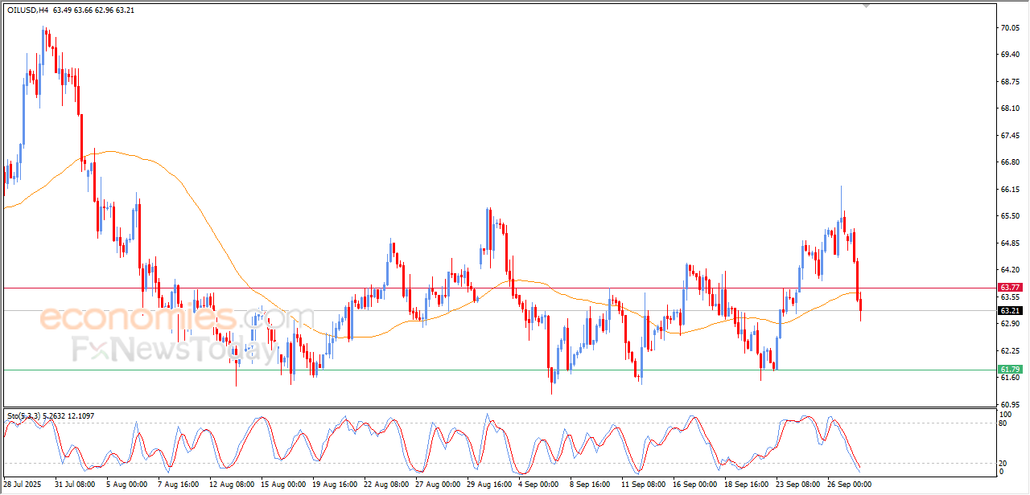The height and width of the screenshot is (495, 1030).
Task: Click the 12 Aug 08:00 time label
Action: pyautogui.click(x=232, y=485)
